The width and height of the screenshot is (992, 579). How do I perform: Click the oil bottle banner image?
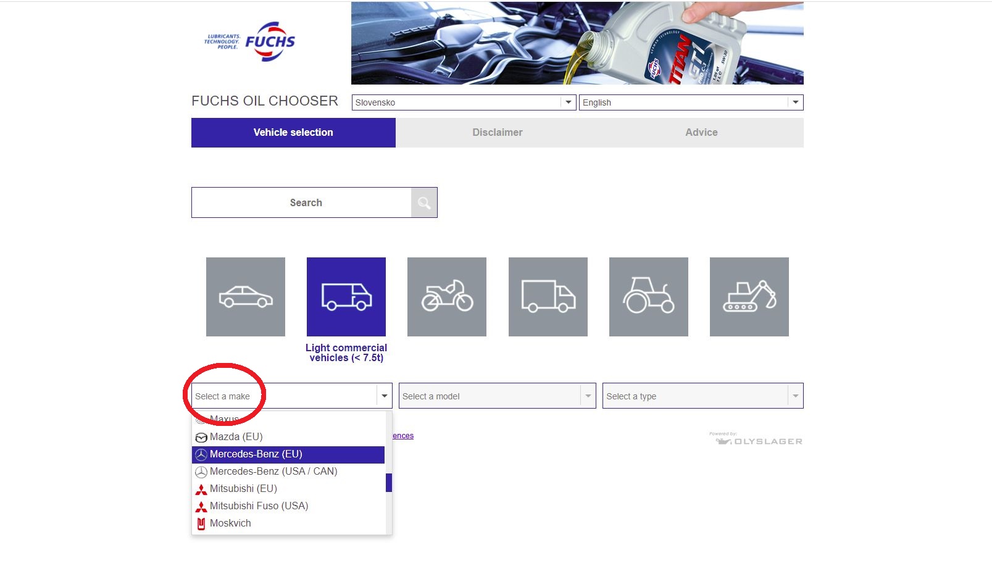(577, 43)
